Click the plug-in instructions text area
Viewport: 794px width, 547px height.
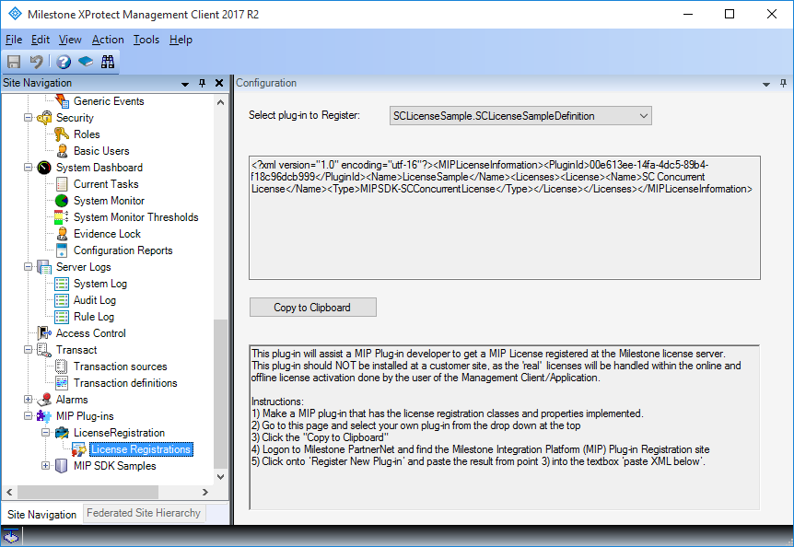point(505,427)
